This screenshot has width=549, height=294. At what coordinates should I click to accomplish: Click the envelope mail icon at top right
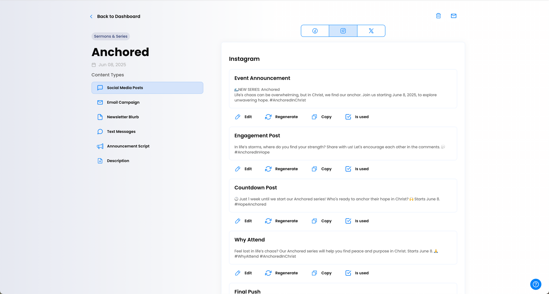click(x=453, y=16)
